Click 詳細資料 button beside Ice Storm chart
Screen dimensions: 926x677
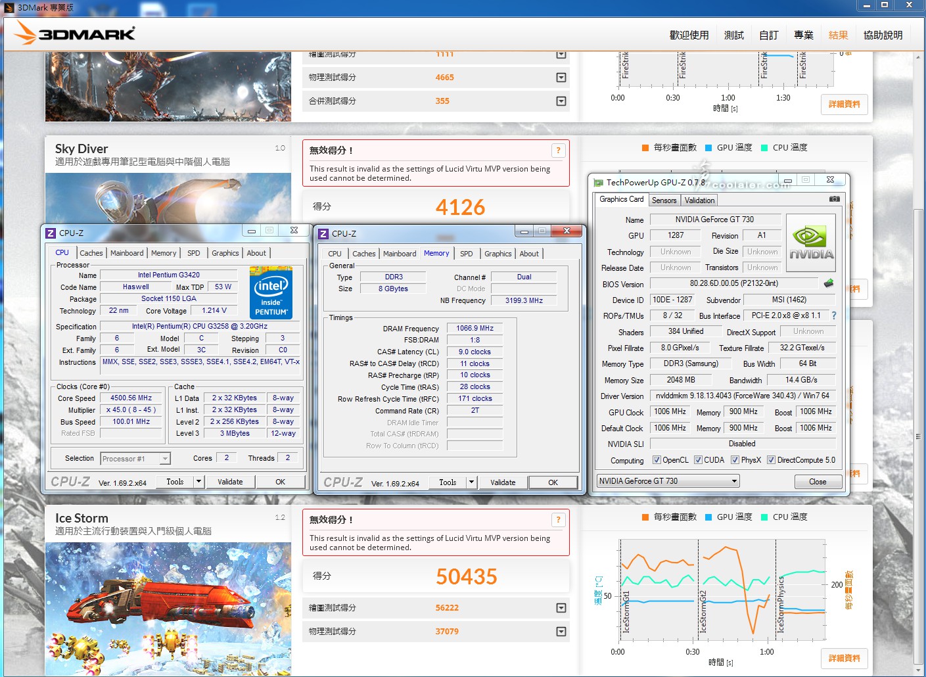point(845,658)
